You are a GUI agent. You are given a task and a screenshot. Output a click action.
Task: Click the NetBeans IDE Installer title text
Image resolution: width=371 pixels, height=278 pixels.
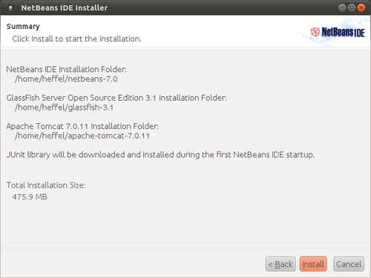pyautogui.click(x=65, y=8)
